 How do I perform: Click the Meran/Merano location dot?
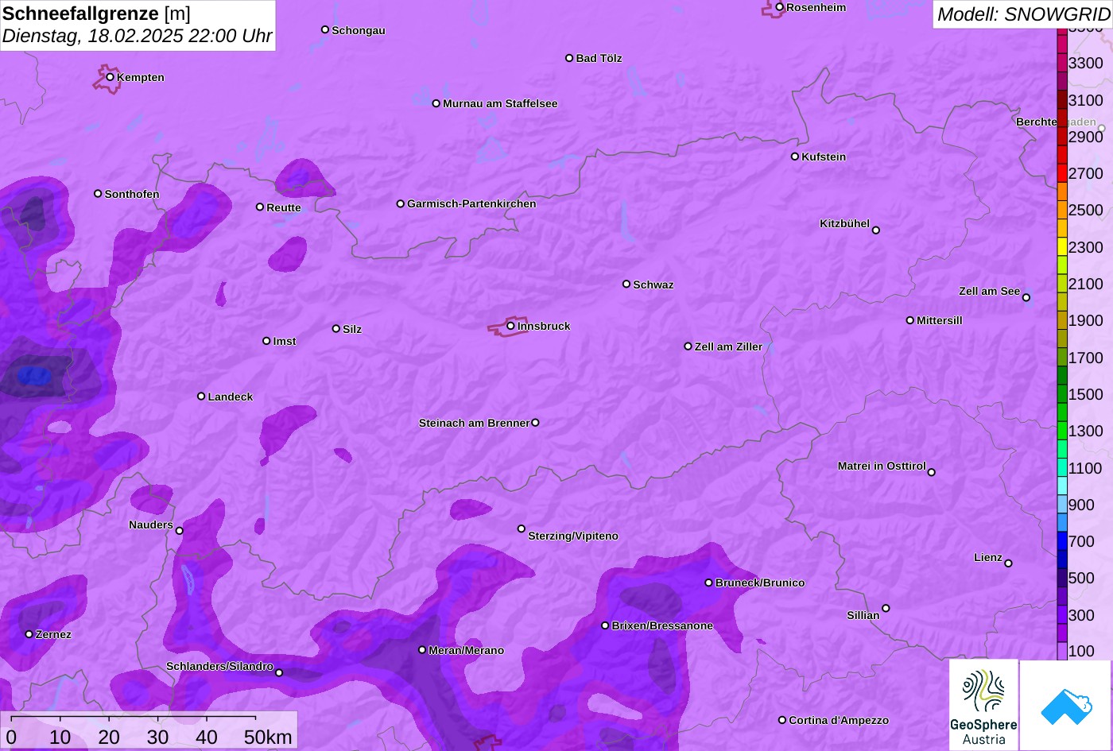422,650
